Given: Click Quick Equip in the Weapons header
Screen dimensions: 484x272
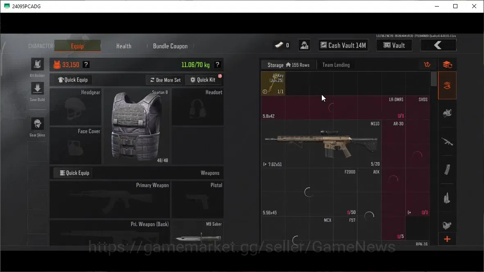Looking at the screenshot, I should (x=73, y=173).
